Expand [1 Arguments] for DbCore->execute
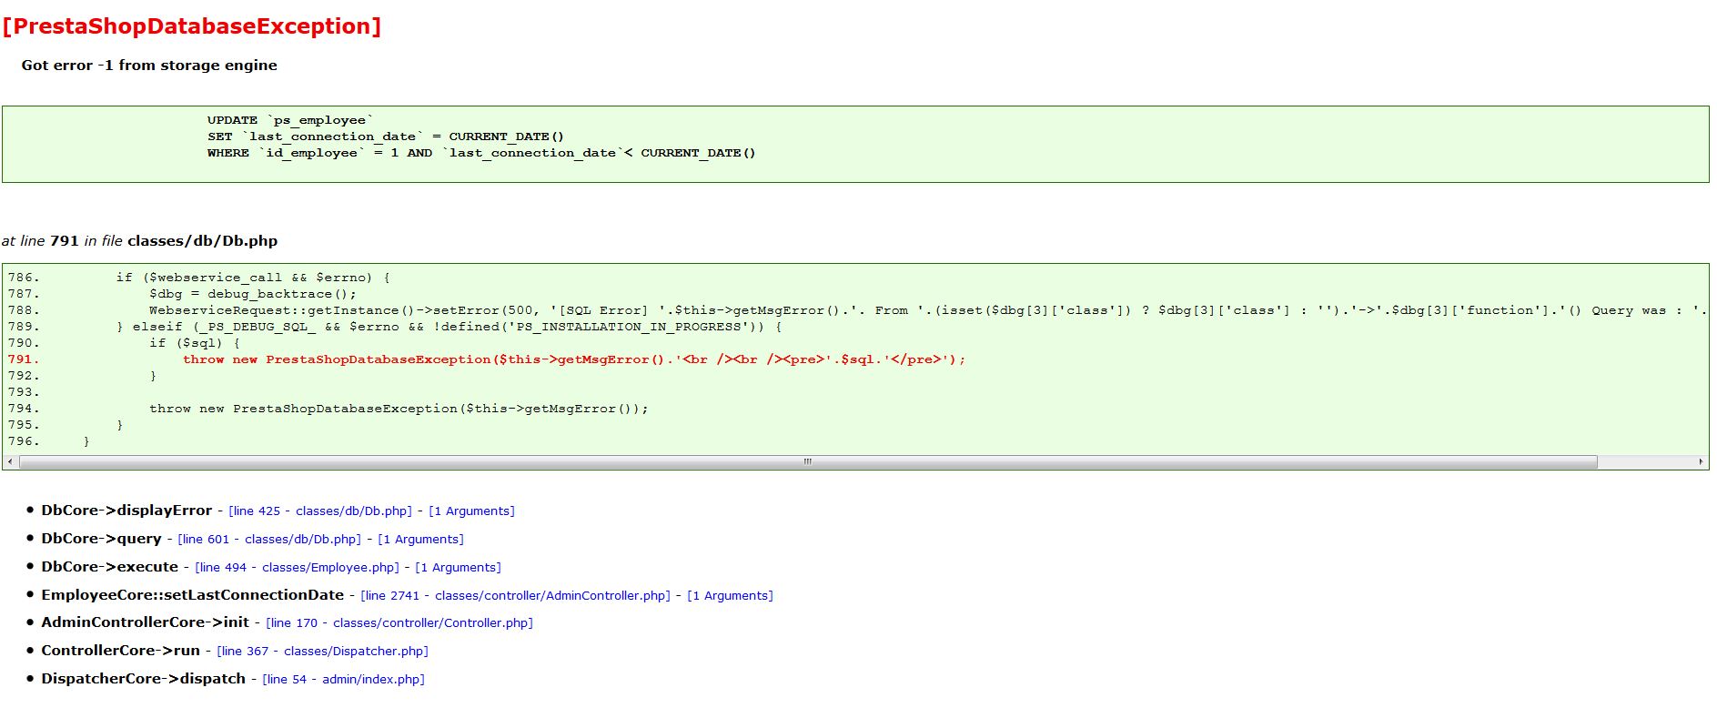Image resolution: width=1717 pixels, height=718 pixels. point(458,568)
